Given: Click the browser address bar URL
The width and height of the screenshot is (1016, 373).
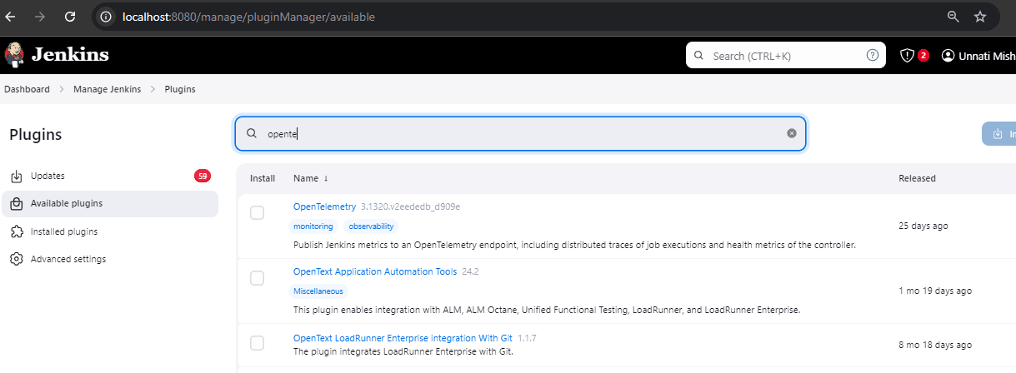Looking at the screenshot, I should 250,17.
